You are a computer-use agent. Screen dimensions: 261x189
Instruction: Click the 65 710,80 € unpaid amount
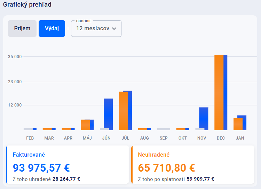tap(166, 168)
